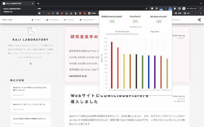Click the new tab plus button
Viewport: 204px width, 127px height.
tap(38, 3)
